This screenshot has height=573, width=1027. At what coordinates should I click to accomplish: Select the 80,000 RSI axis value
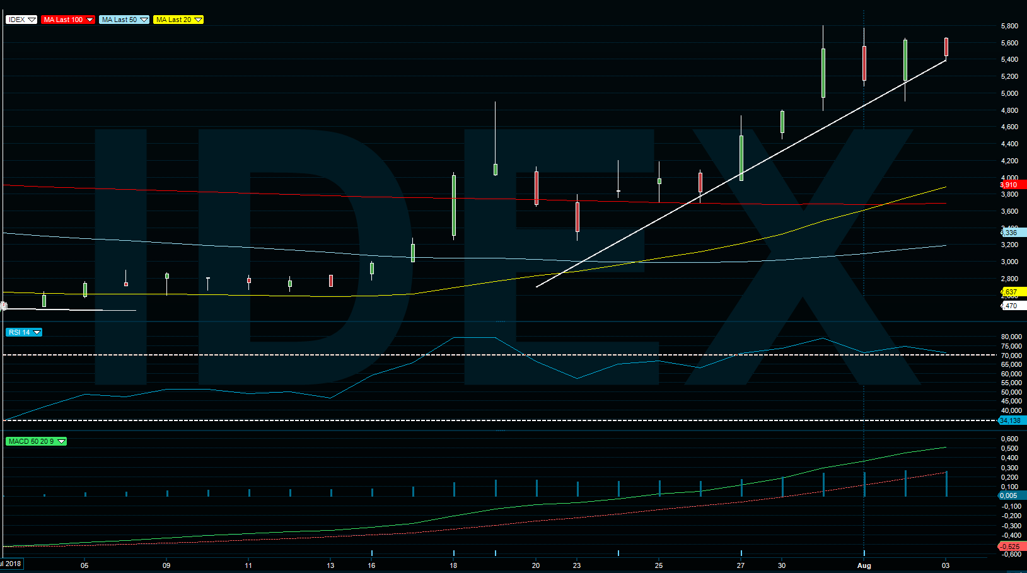(1011, 337)
